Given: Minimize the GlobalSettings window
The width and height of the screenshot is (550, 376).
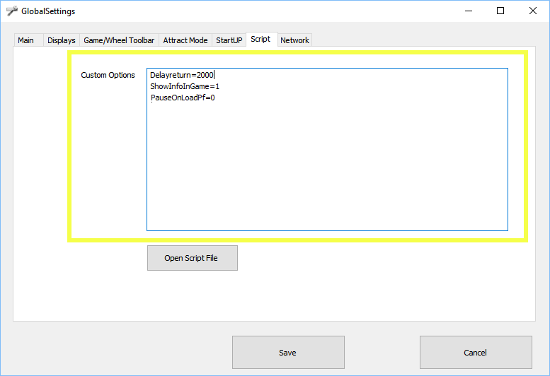Looking at the screenshot, I should pos(468,11).
